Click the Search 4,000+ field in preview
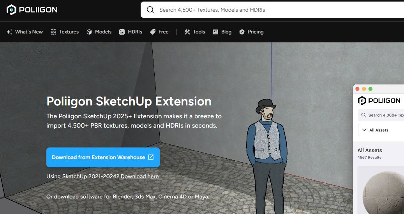The height and width of the screenshot is (214, 404). [381, 115]
